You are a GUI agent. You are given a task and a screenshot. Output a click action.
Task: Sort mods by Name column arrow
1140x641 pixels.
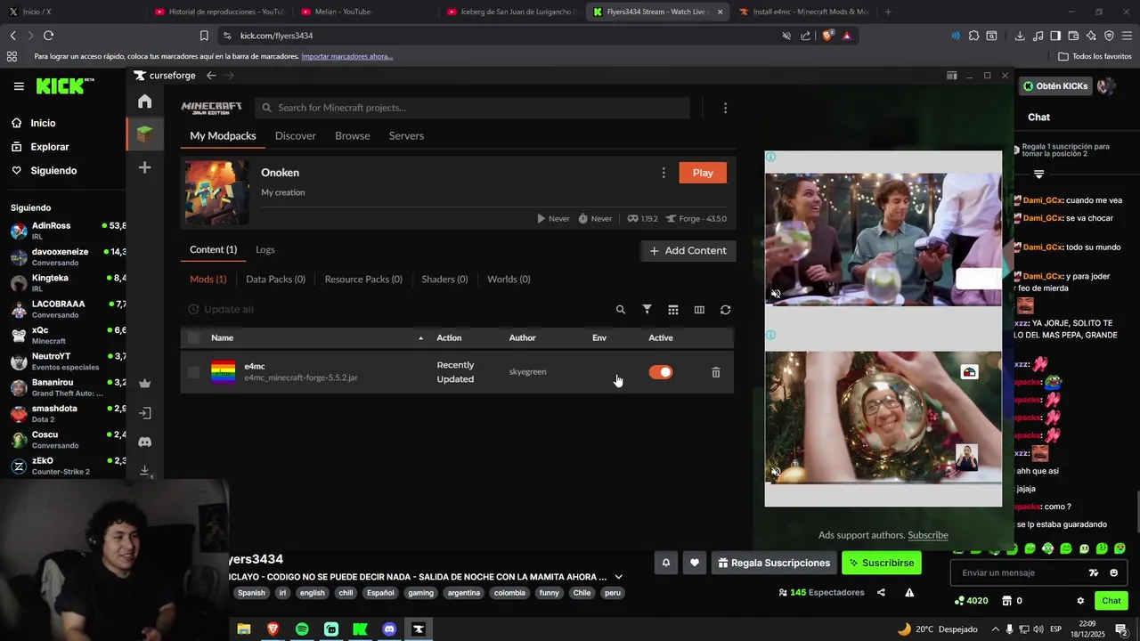click(x=420, y=338)
